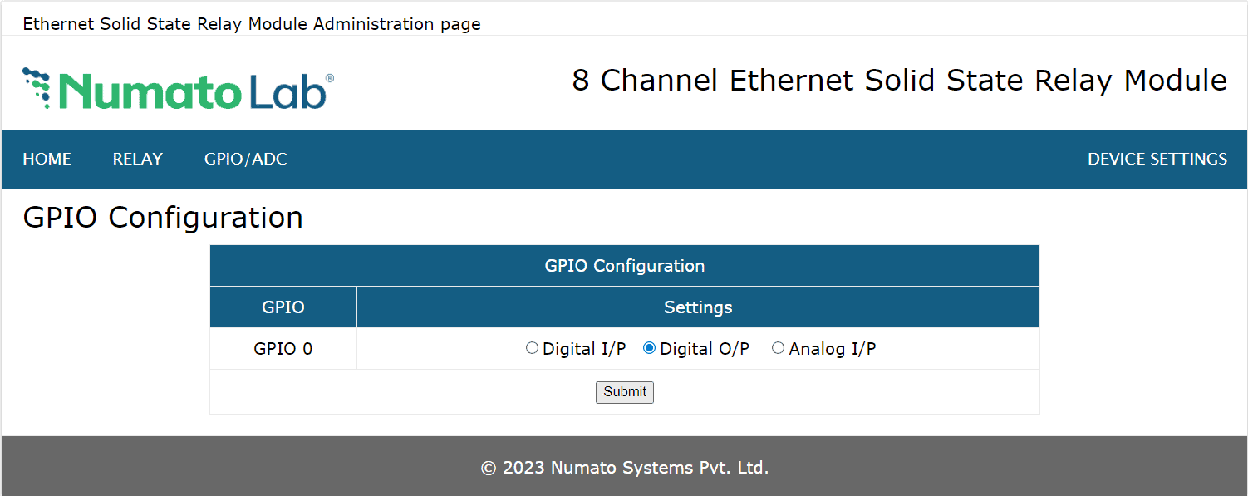
Task: Switch to the GPIO/ADC page
Action: [245, 159]
